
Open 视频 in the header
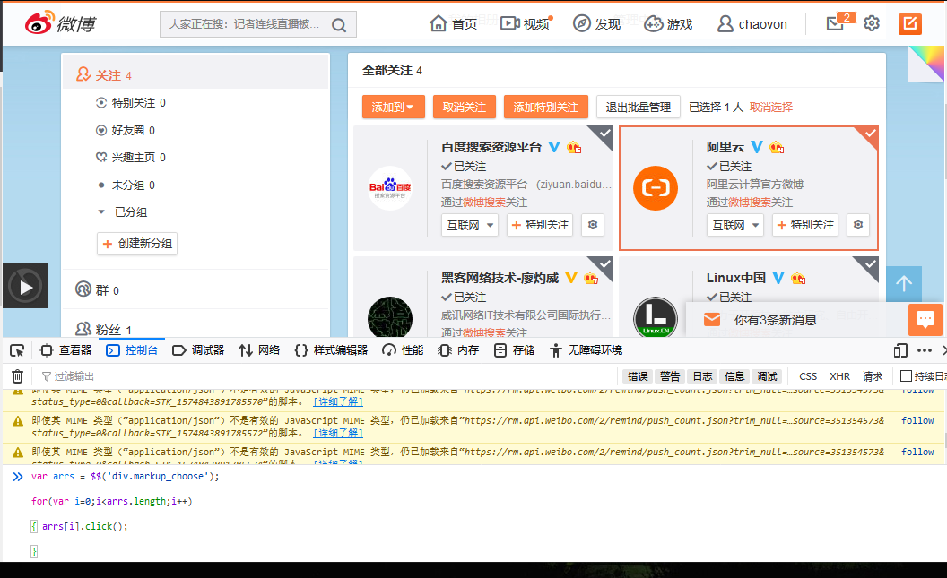click(525, 23)
